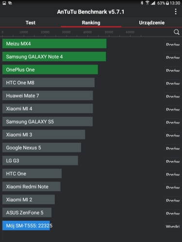Switch to the Test tab
This screenshot has width=182, height=242.
point(31,23)
